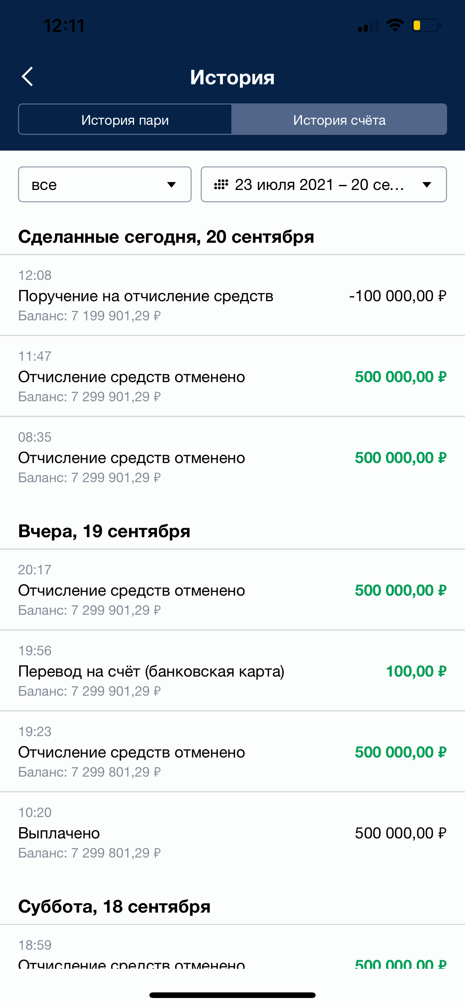Open the 'все' filter dropdown
The image size is (465, 1007).
tap(105, 185)
